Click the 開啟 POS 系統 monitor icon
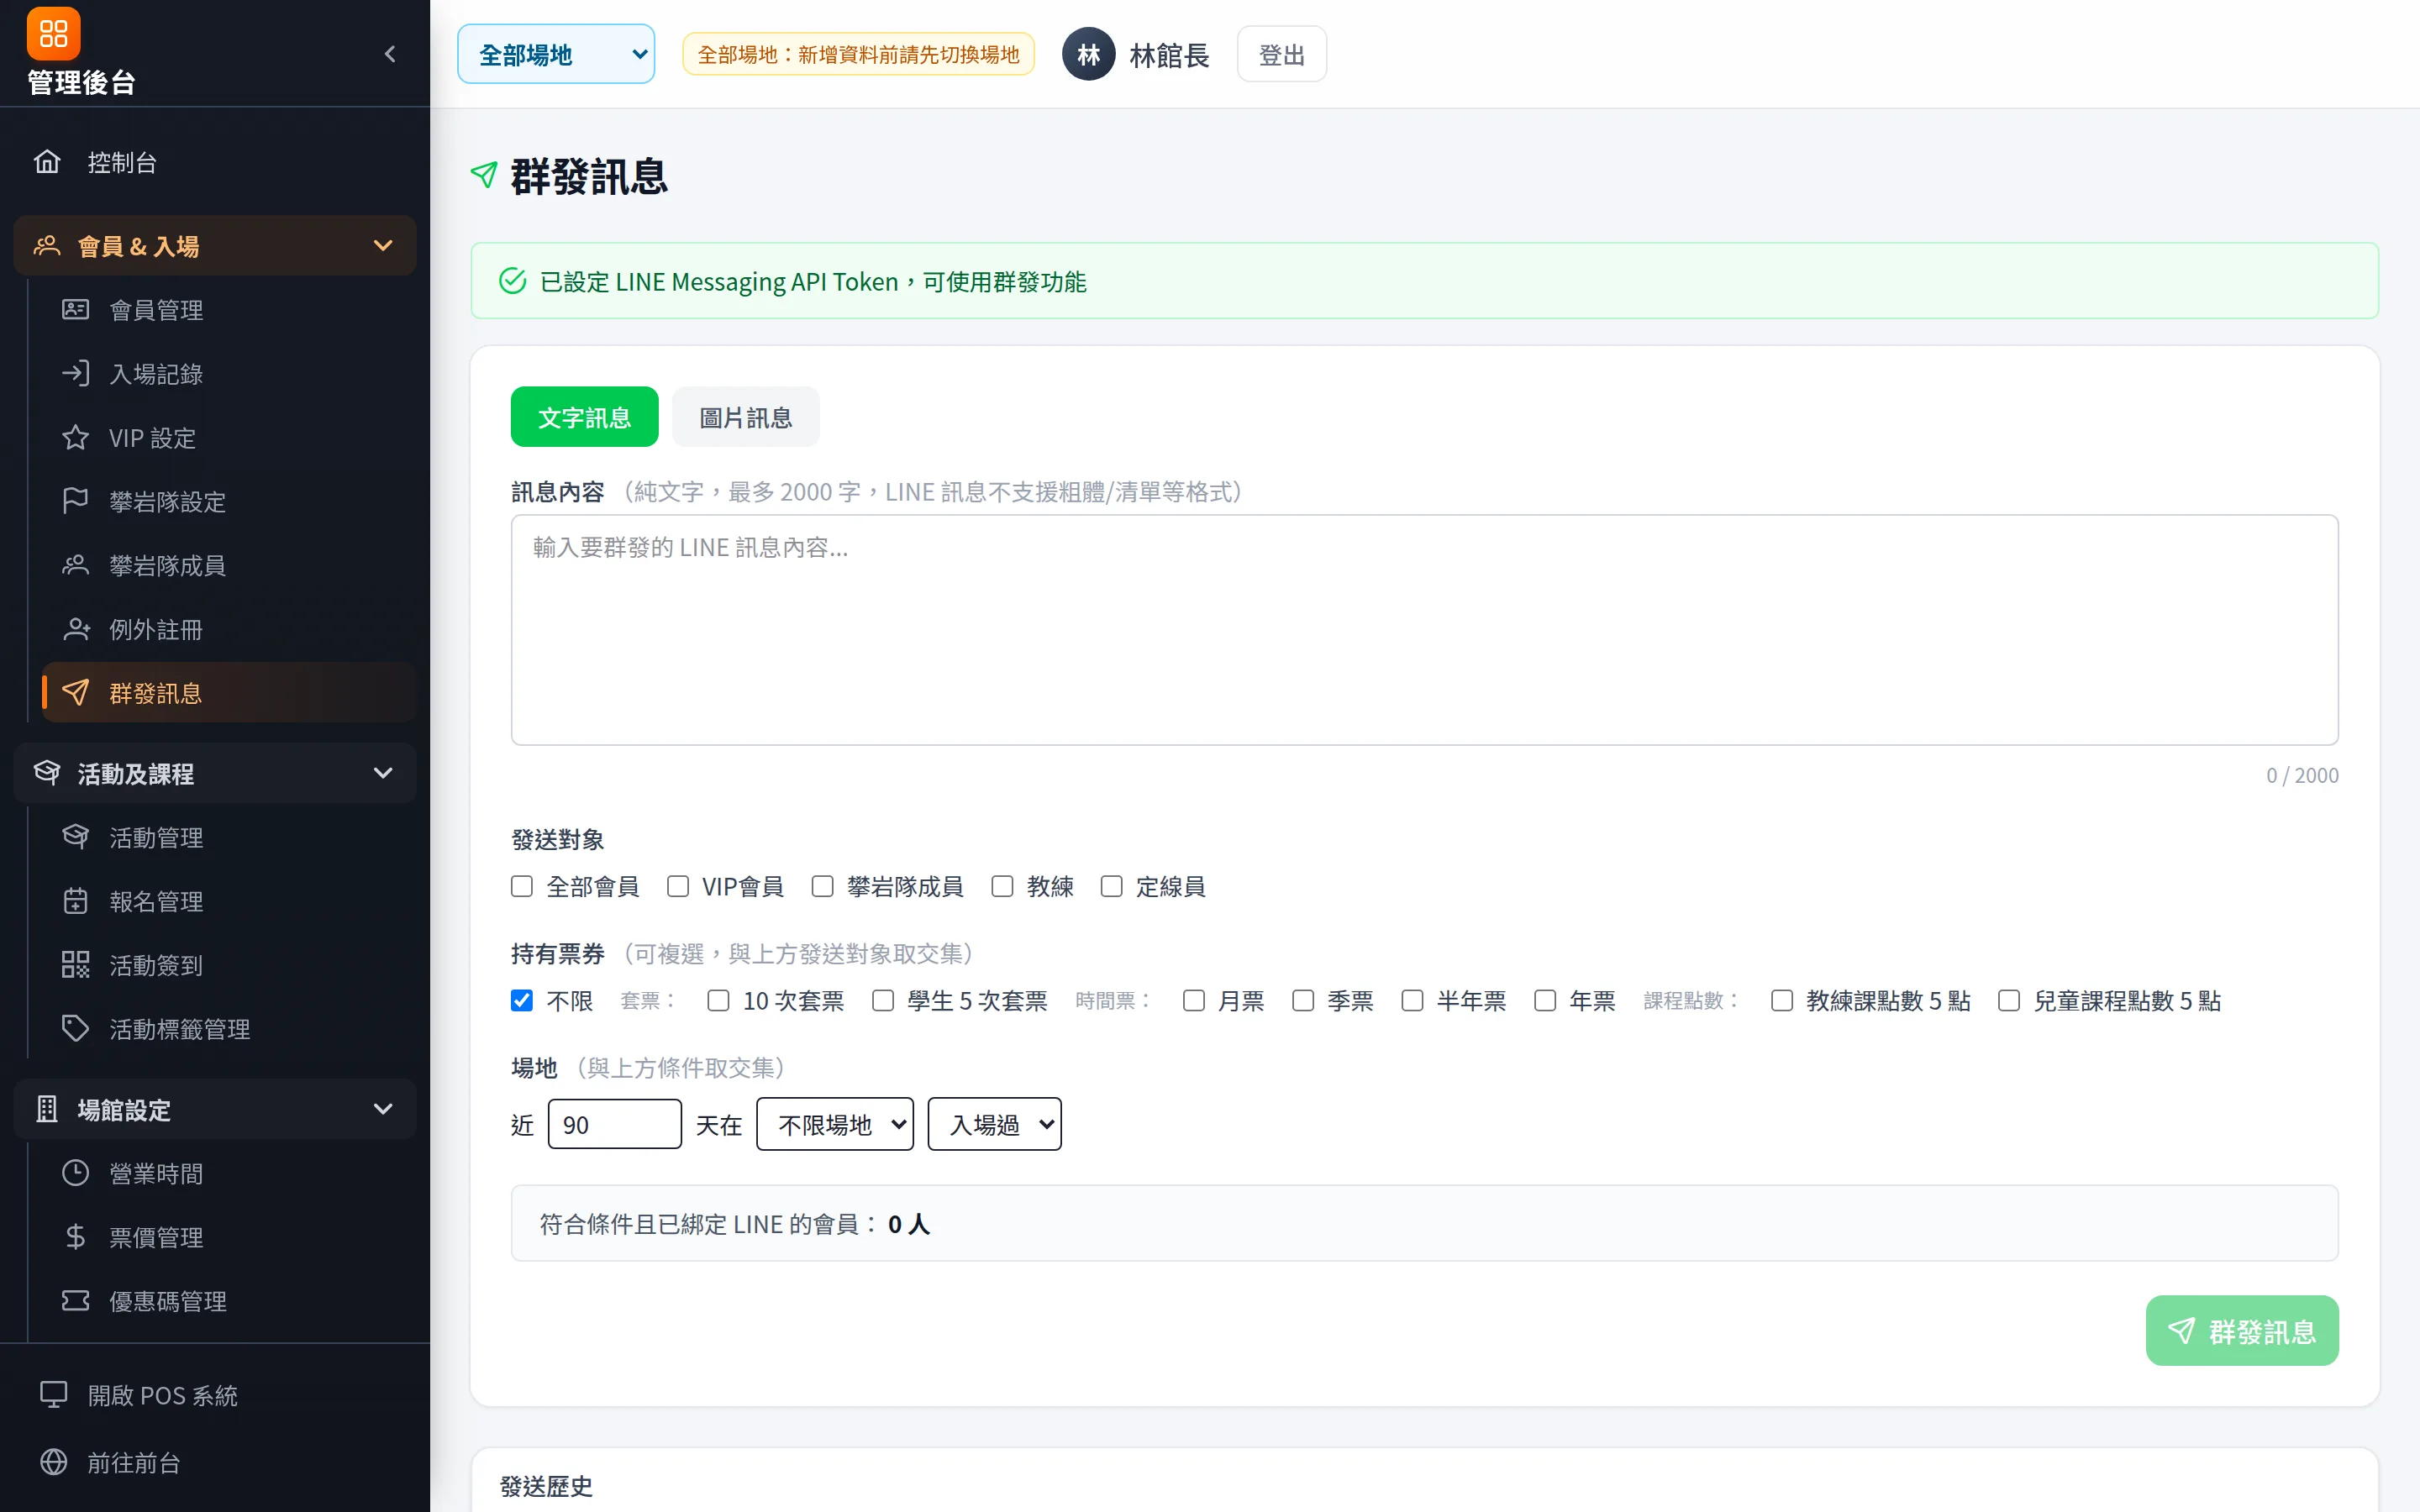The height and width of the screenshot is (1512, 2420). (x=53, y=1395)
